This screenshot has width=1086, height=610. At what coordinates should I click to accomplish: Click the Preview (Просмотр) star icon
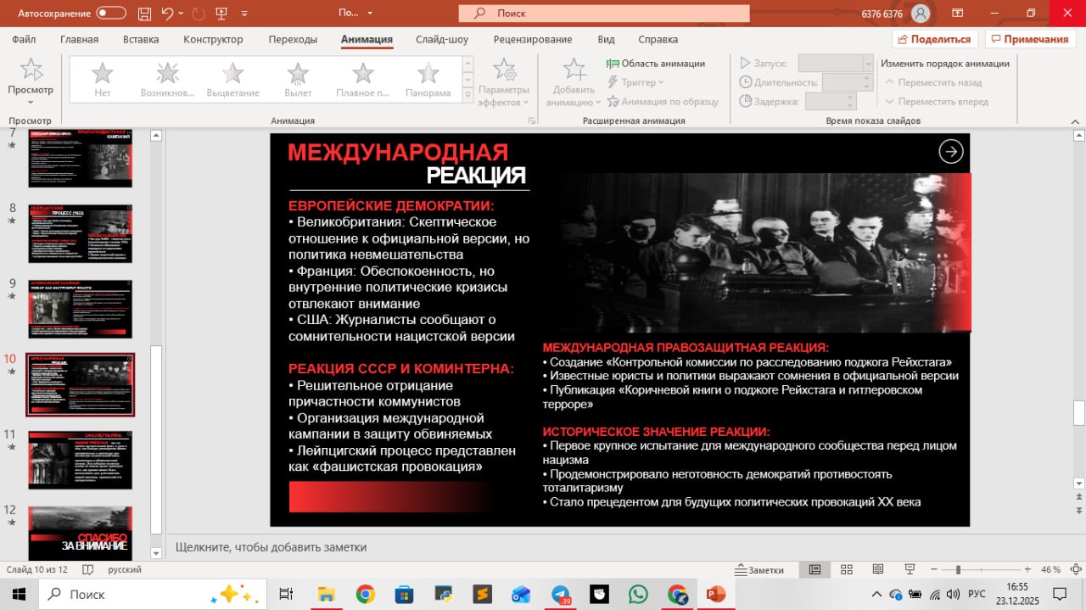coord(31,70)
